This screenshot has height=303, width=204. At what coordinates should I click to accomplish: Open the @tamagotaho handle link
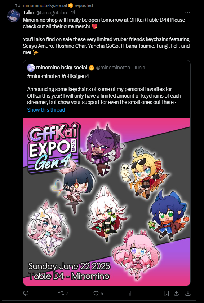51,13
